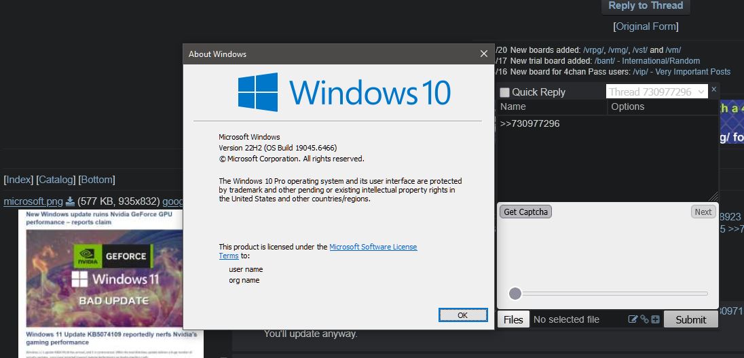Click the Submit reply button

691,319
